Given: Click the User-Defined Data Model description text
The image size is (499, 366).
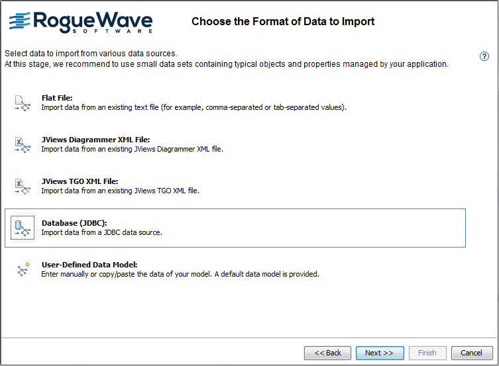Looking at the screenshot, I should [180, 274].
